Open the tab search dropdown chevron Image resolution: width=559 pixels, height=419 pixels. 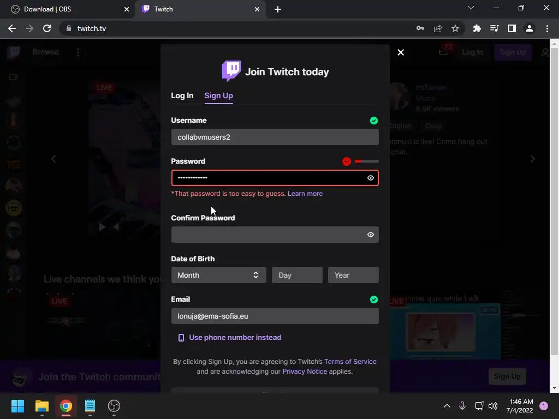click(x=471, y=8)
